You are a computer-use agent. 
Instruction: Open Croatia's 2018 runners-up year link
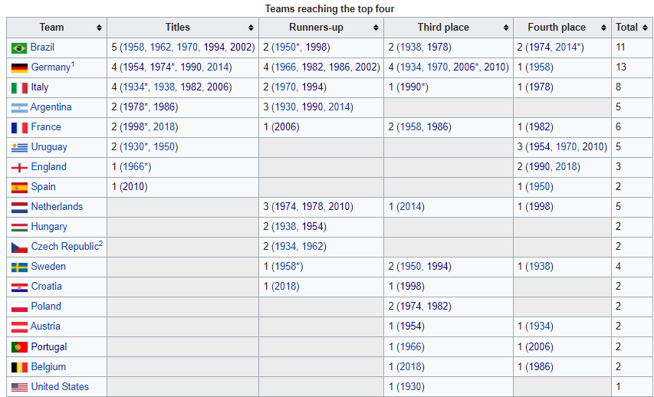coord(285,286)
